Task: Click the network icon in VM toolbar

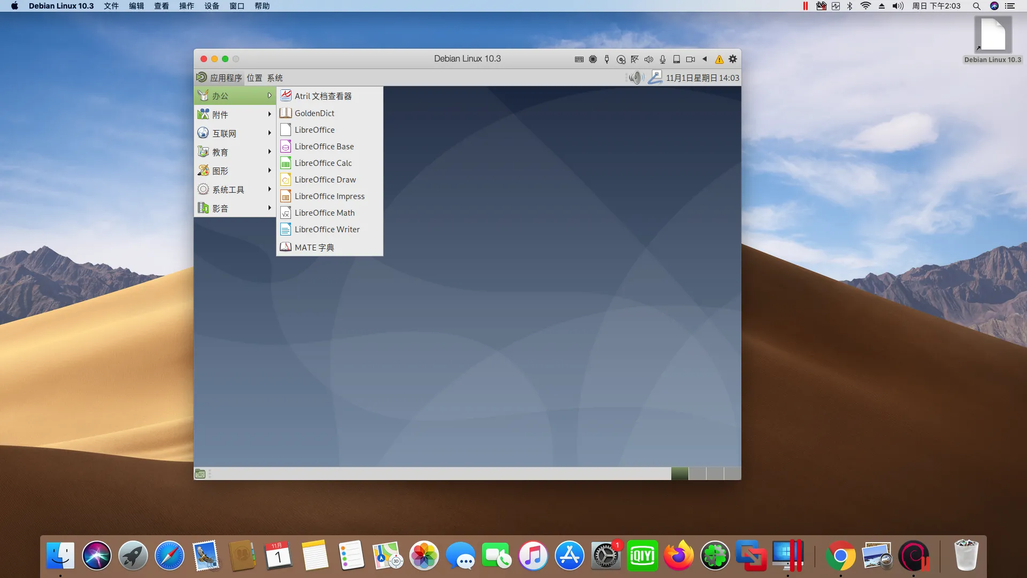Action: (x=634, y=59)
